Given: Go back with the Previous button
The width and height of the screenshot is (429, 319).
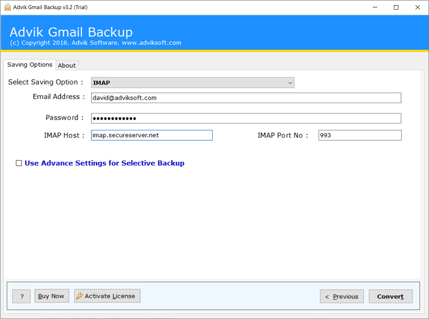Looking at the screenshot, I should (x=341, y=296).
